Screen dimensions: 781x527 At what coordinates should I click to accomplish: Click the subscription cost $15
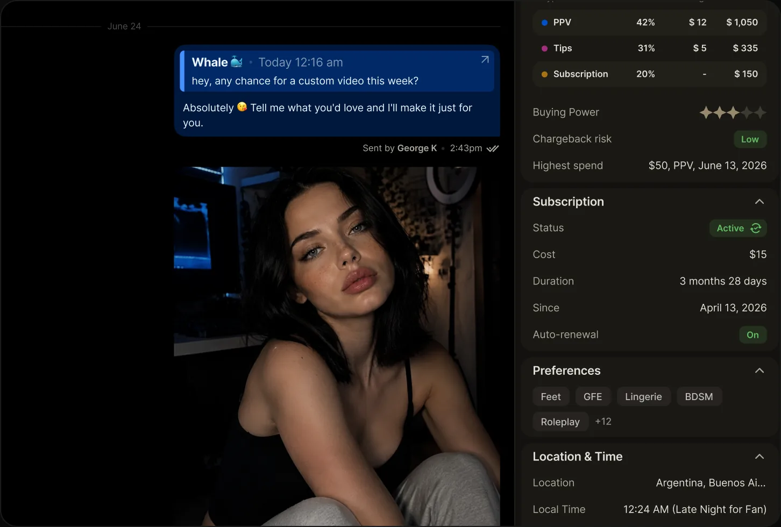(x=758, y=254)
